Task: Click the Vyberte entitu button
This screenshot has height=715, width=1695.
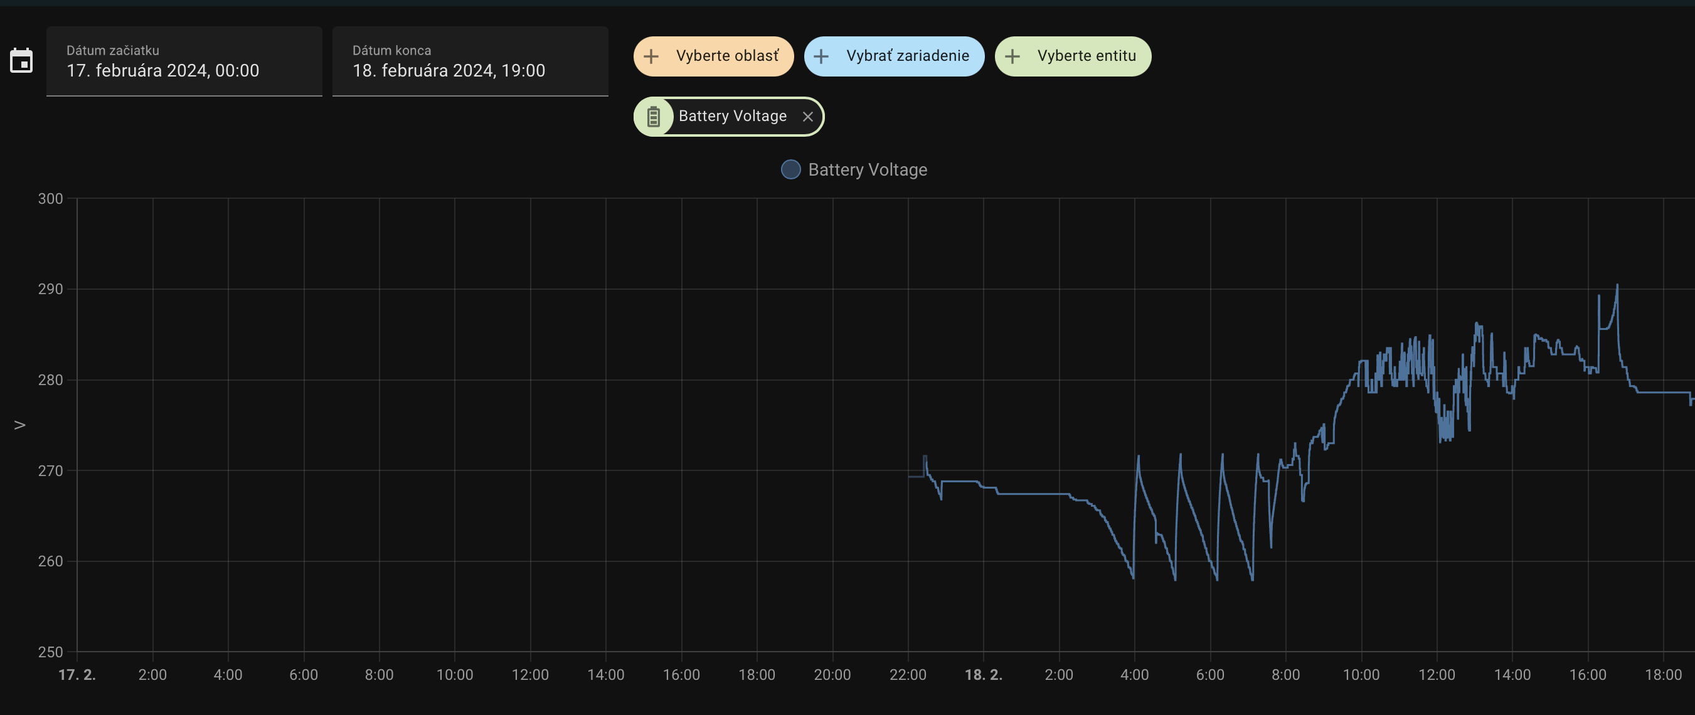Action: tap(1073, 56)
